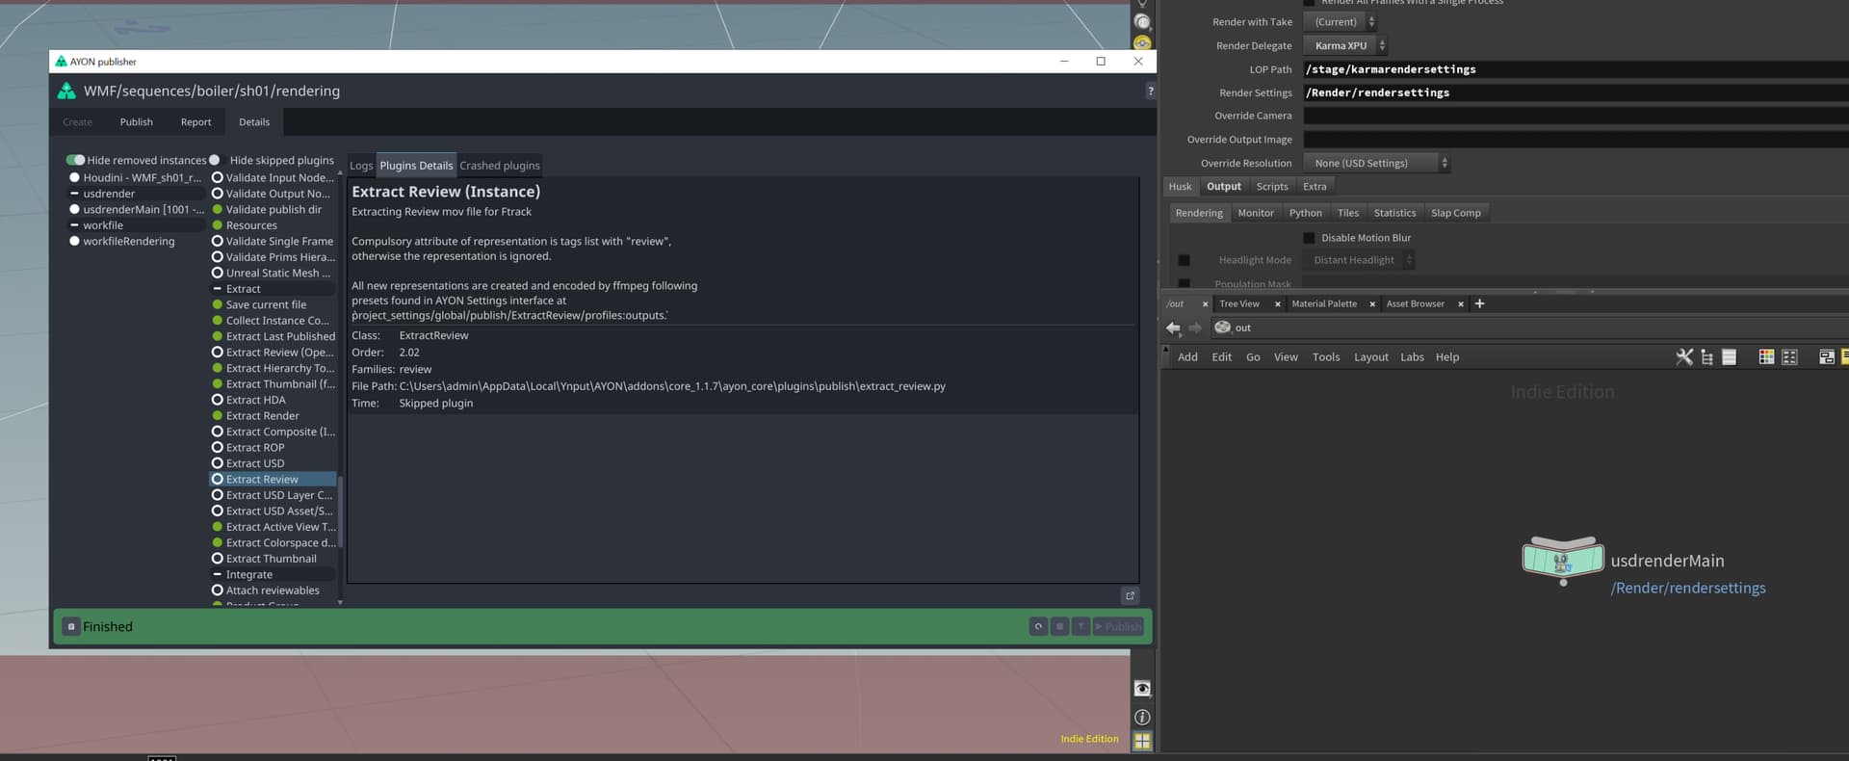
Task: Collapse the usdrender instance group
Action: tap(74, 194)
